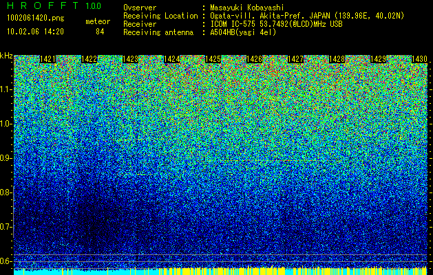Image resolution: width=433 pixels, height=275 pixels.
Task: Click the meteor label
Action: [x=98, y=21]
